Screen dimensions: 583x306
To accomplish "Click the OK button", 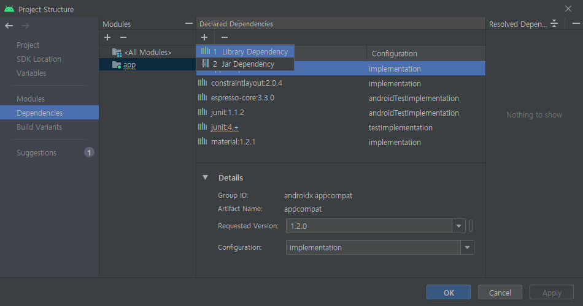I will point(449,293).
